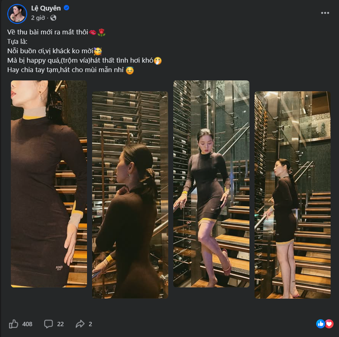Open the three-dots post options menu
The image size is (339, 337).
click(x=325, y=13)
